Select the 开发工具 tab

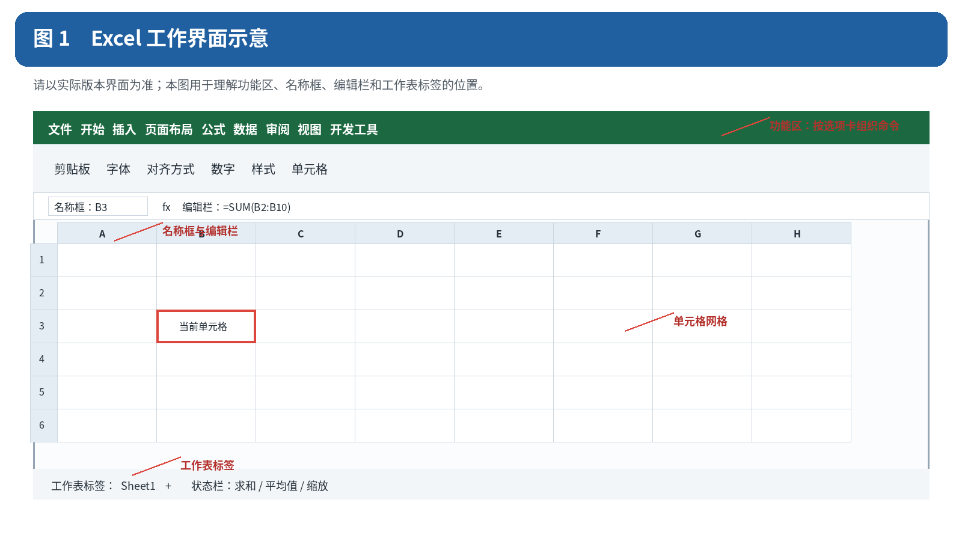354,130
